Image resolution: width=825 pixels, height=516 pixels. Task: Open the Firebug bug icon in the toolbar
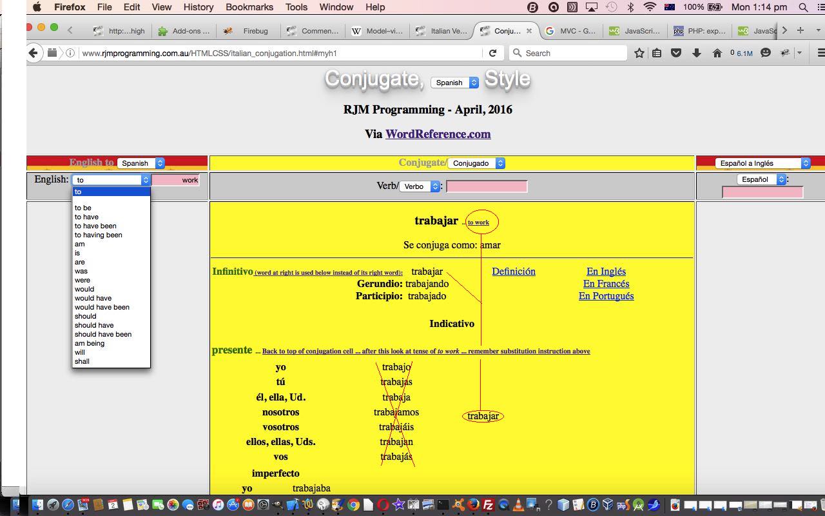pyautogui.click(x=785, y=53)
